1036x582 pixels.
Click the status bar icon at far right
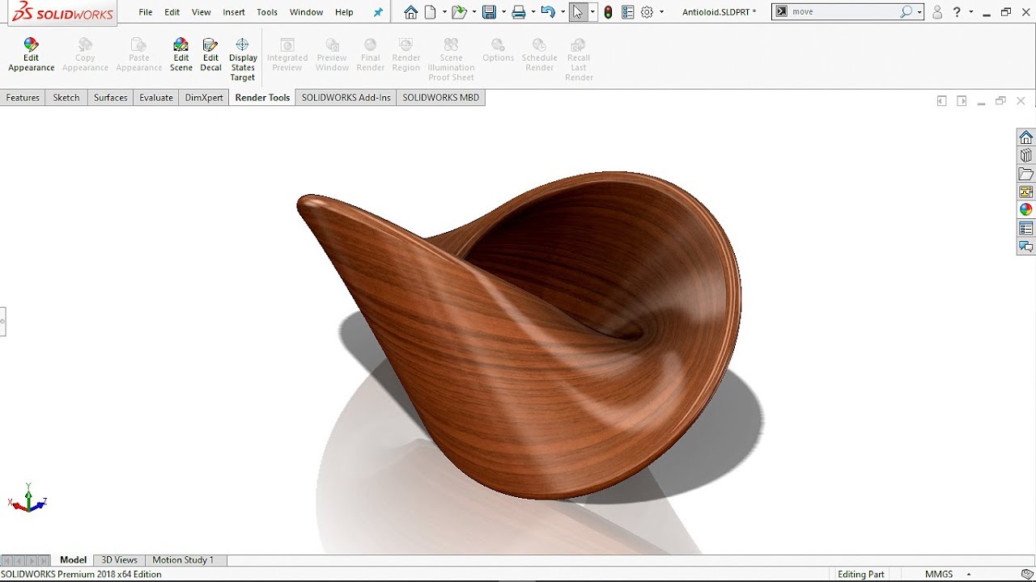1027,574
